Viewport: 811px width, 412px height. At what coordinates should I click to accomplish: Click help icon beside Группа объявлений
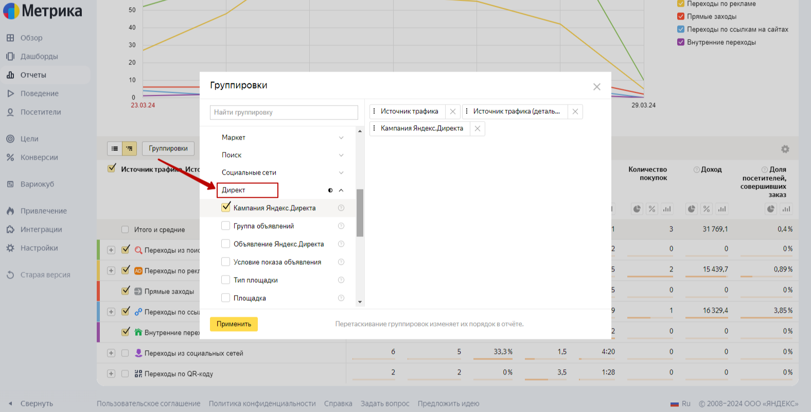341,226
